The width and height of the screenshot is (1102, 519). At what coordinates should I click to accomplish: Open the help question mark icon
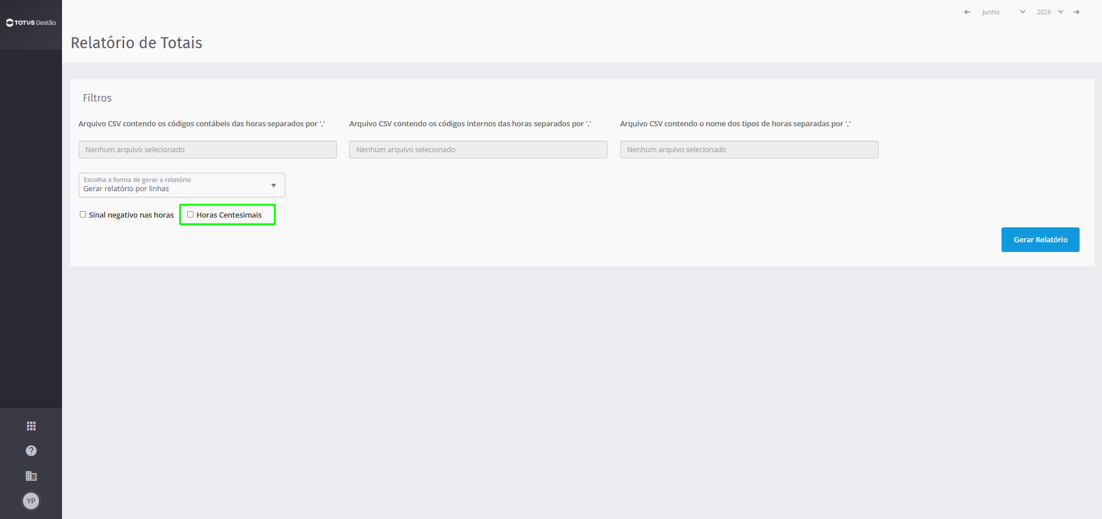pyautogui.click(x=31, y=451)
